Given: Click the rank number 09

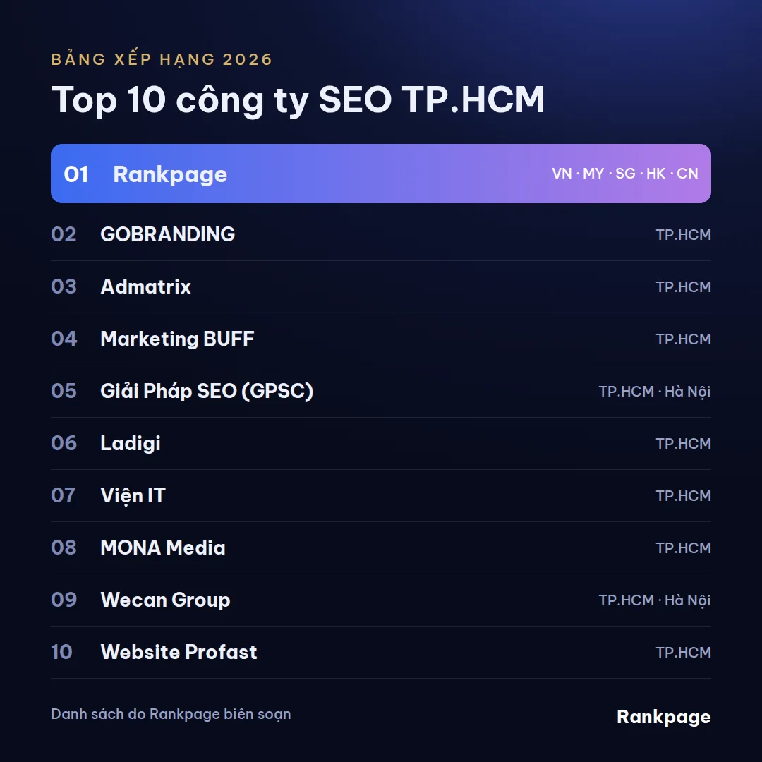Looking at the screenshot, I should point(64,600).
